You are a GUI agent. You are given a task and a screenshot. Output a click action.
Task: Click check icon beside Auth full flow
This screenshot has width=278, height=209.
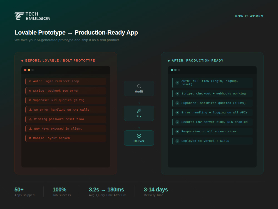coord(177,83)
